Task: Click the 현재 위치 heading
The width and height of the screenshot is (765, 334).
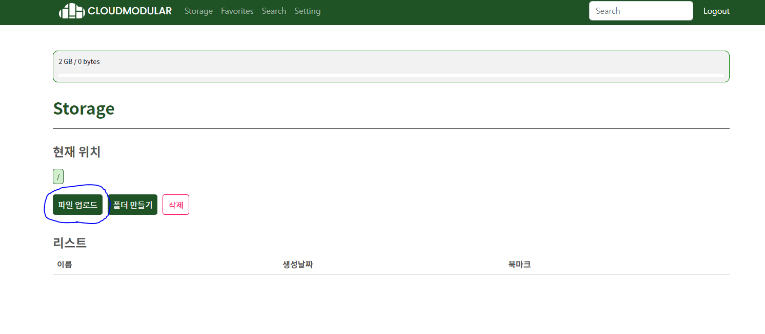Action: pyautogui.click(x=77, y=151)
